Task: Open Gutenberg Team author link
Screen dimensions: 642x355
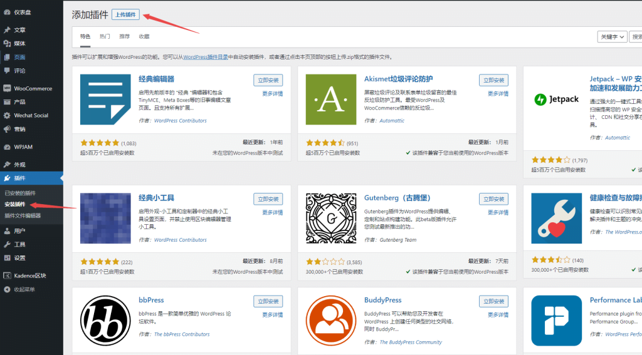Action: [x=398, y=240]
